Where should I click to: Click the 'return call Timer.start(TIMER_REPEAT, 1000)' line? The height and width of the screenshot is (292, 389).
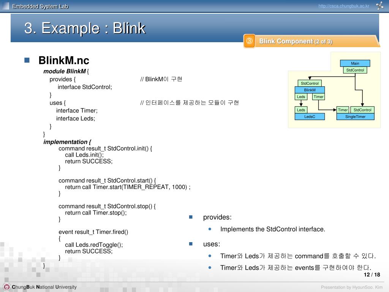click(128, 187)
